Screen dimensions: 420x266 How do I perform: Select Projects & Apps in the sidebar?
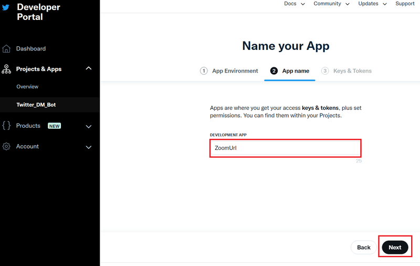39,69
